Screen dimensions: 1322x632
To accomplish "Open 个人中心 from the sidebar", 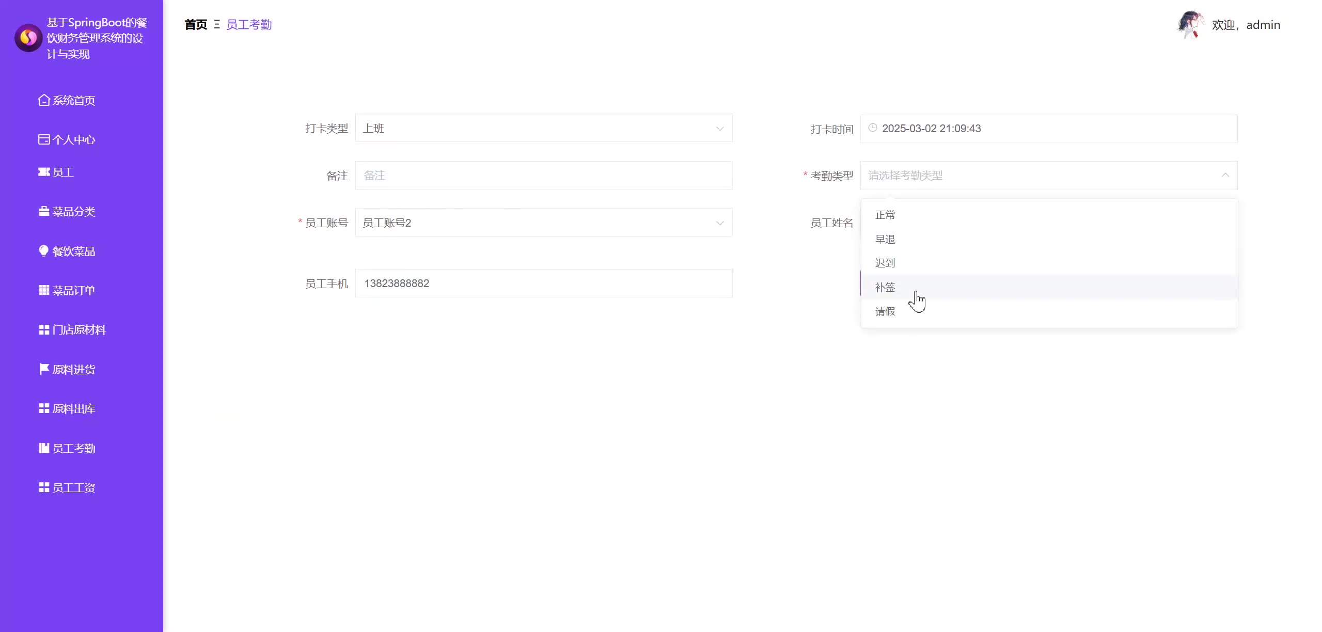I will click(x=73, y=140).
